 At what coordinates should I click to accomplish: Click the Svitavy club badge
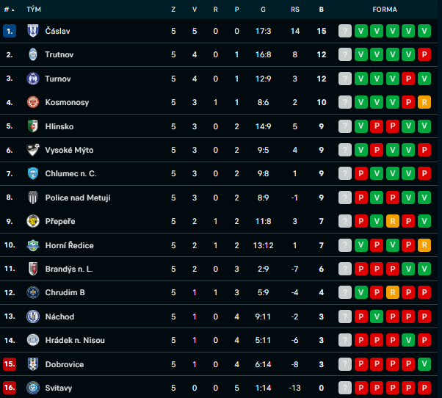pos(33,388)
